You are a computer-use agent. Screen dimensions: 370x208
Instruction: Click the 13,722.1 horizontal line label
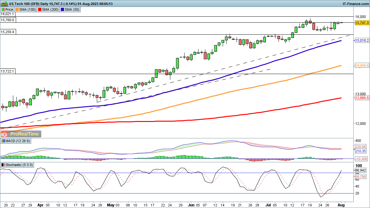pyautogui.click(x=8, y=71)
